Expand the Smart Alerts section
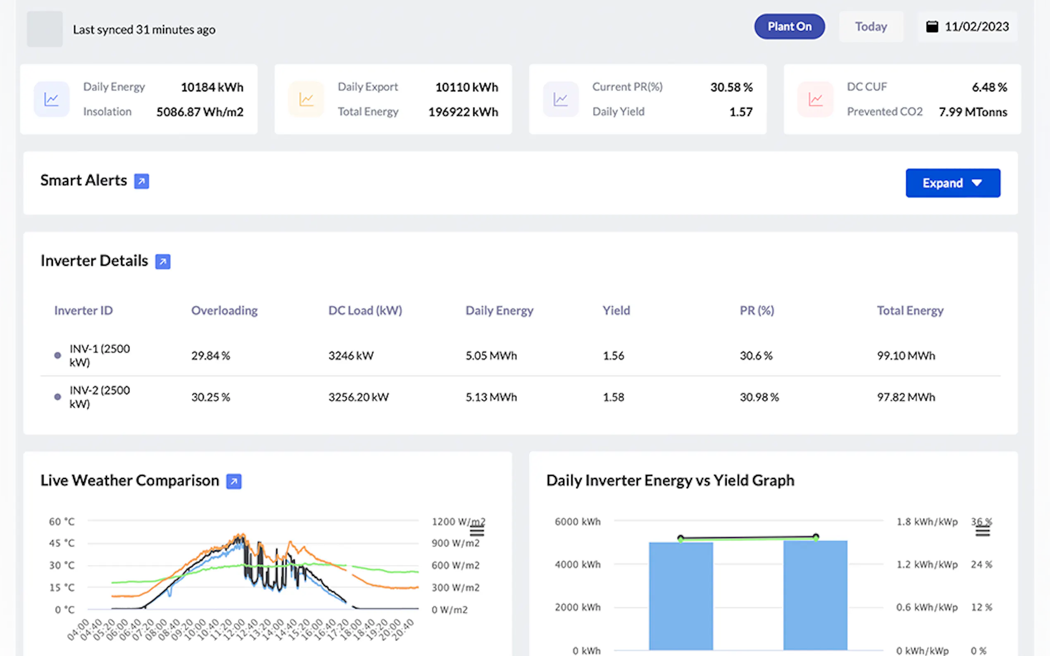Screen dimensions: 1050x656 pos(953,183)
